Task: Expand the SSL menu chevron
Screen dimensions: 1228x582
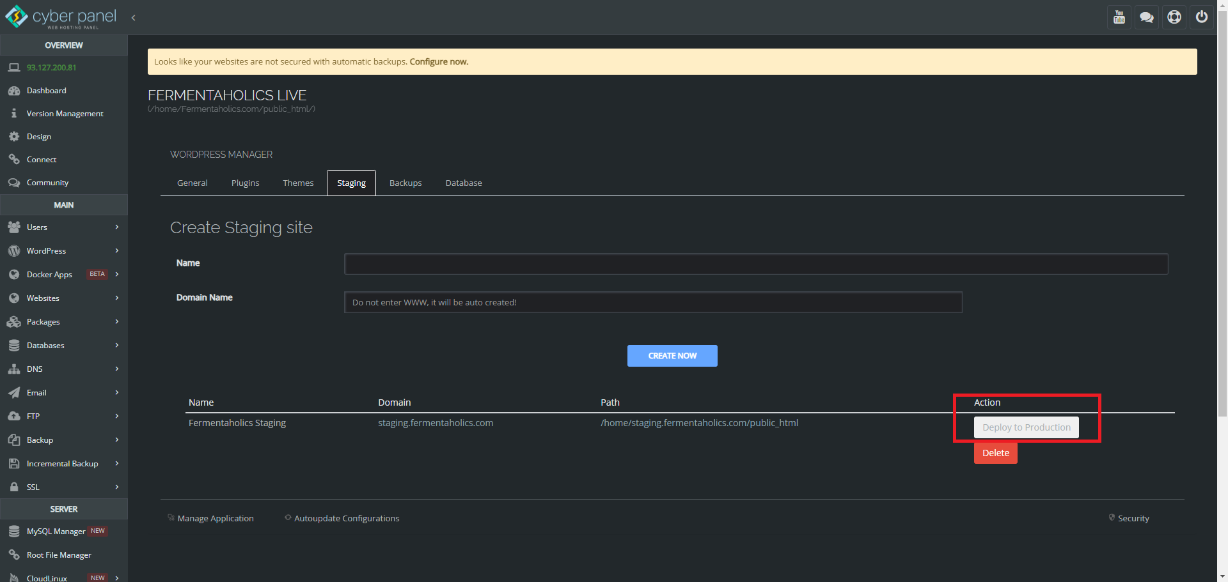Action: click(x=117, y=487)
